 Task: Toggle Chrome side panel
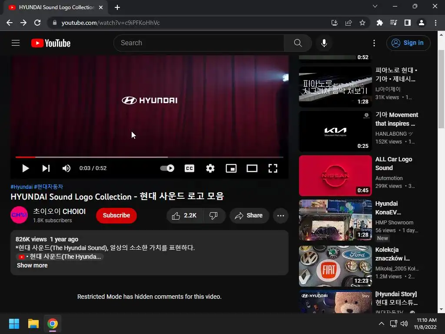[408, 23]
